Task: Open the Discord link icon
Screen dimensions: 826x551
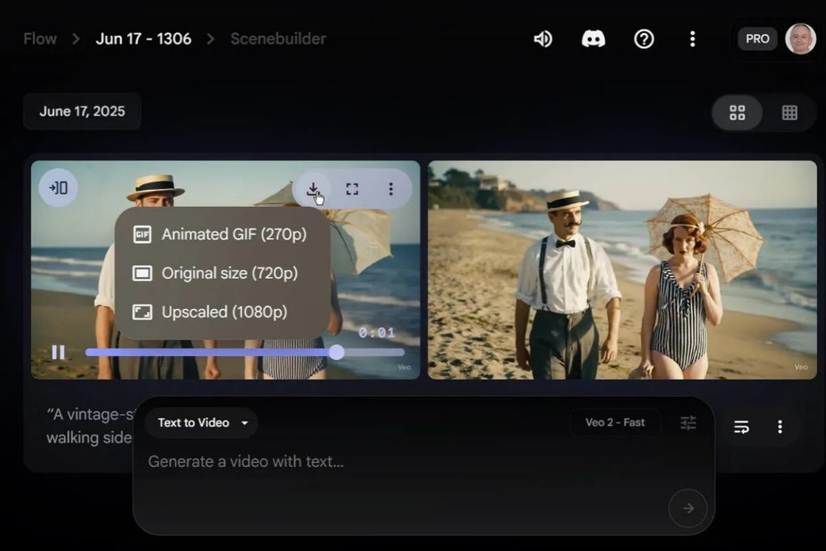Action: pos(593,39)
